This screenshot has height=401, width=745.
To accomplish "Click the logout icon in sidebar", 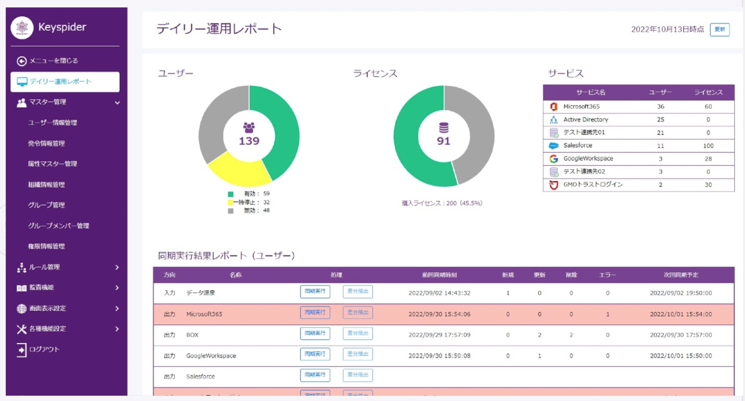I will [22, 349].
